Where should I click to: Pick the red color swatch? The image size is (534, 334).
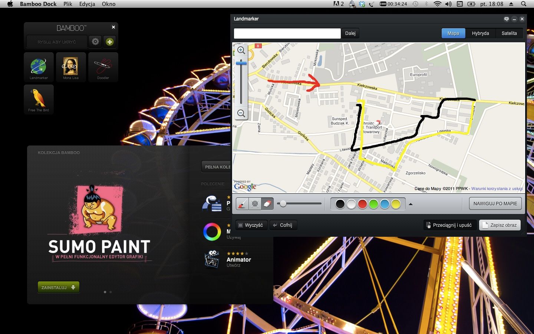[362, 204]
